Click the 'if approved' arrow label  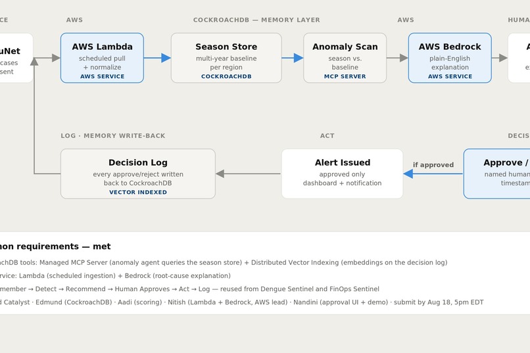pos(433,165)
